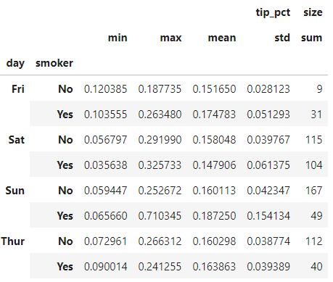Click the smoker index label
Image resolution: width=333 pixels, height=282 pixels.
pyautogui.click(x=54, y=63)
